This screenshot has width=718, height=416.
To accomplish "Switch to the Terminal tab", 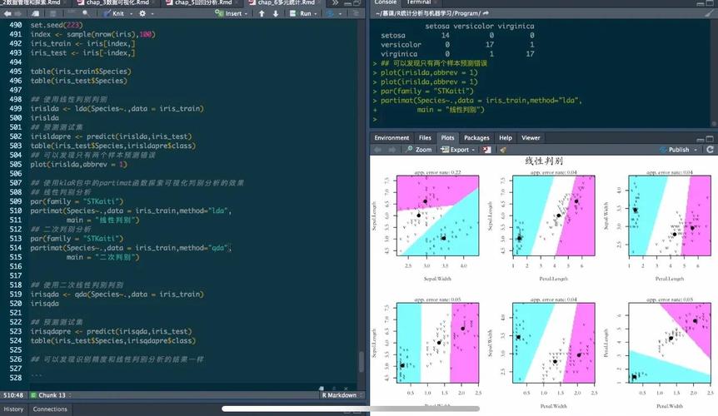I will [x=418, y=3].
